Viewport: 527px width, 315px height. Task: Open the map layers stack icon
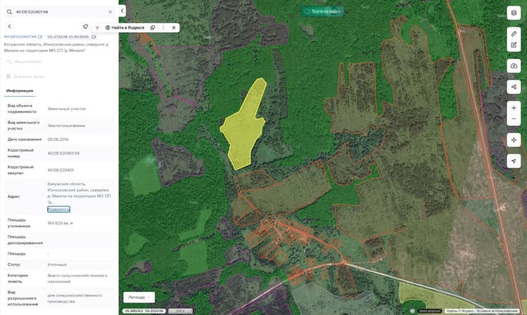[514, 13]
